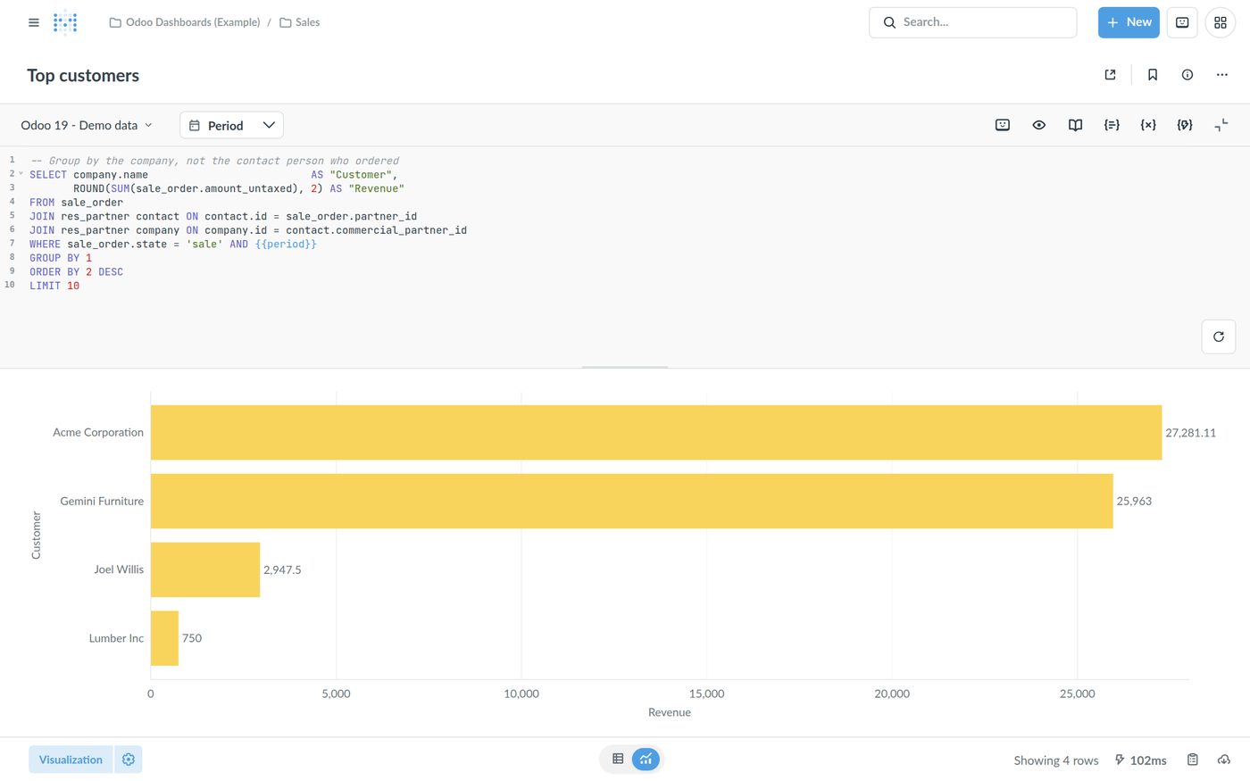Click the Joel Willis bar

click(205, 569)
